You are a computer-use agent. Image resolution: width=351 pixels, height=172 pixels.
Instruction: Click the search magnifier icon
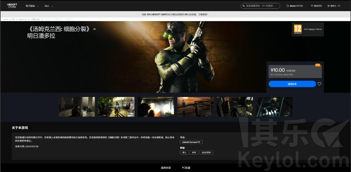pos(243,6)
